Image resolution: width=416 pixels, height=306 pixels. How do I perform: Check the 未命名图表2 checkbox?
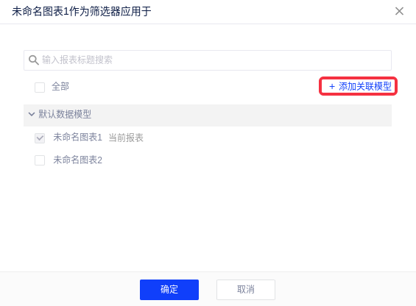point(40,160)
